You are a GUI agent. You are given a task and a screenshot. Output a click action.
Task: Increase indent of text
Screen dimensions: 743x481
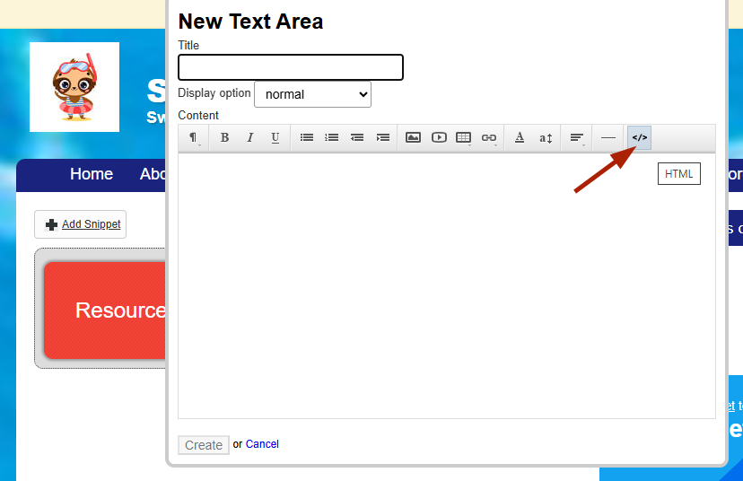[x=383, y=137]
